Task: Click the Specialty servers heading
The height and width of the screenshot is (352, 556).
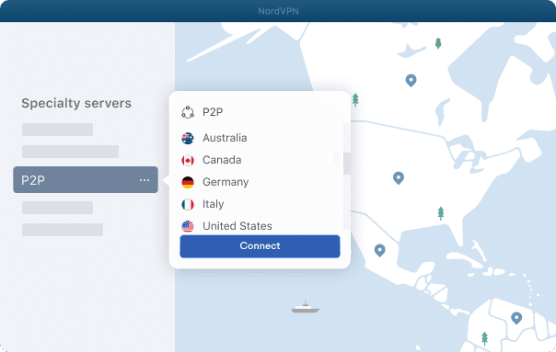Action: pyautogui.click(x=76, y=104)
